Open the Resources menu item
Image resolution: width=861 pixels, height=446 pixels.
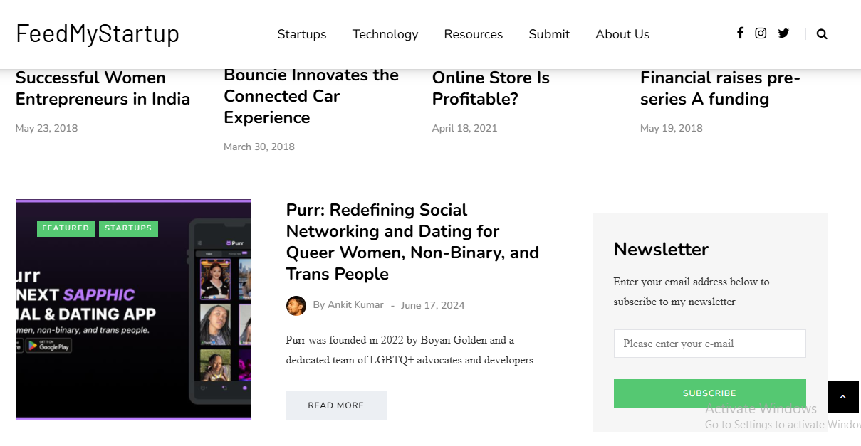pyautogui.click(x=474, y=34)
